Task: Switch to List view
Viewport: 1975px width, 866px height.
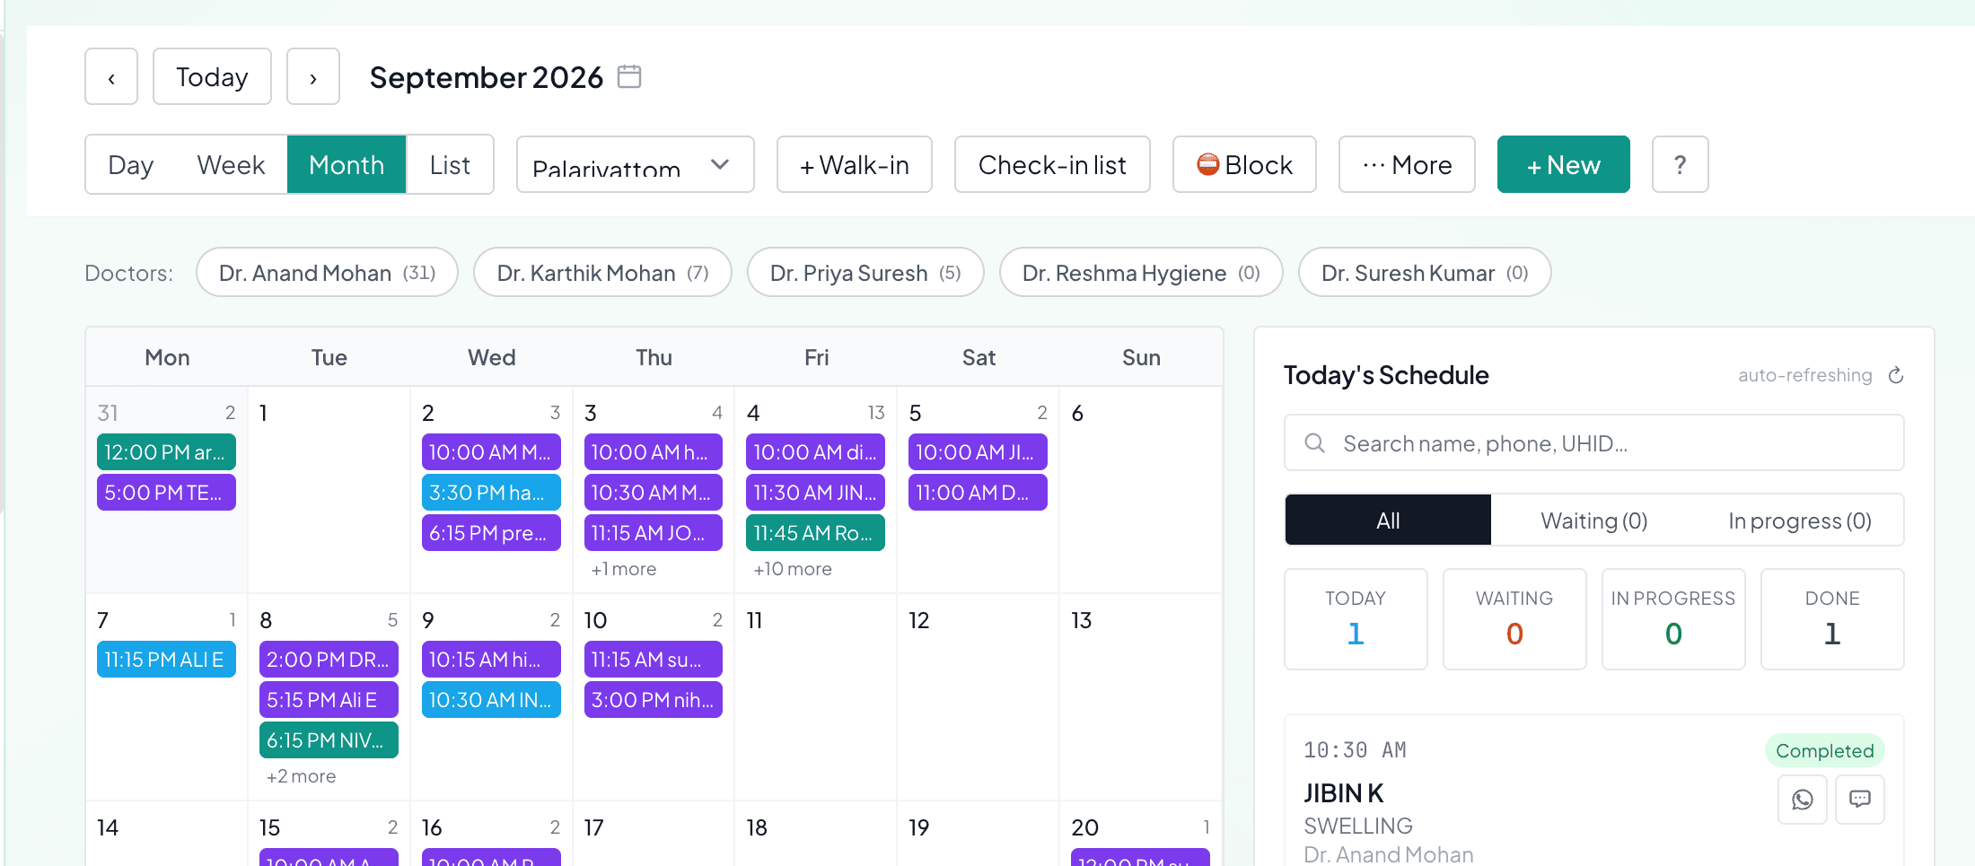Action: (450, 165)
